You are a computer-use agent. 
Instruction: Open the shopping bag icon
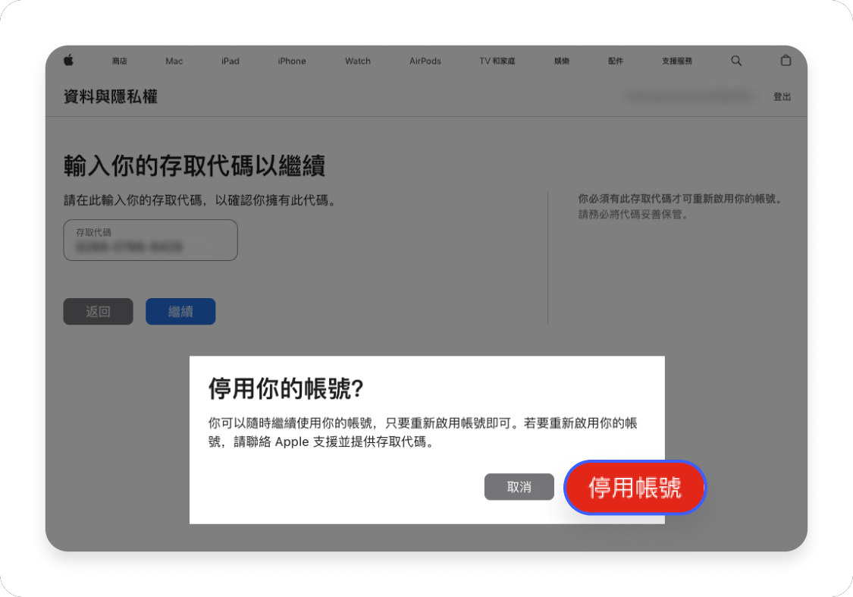(x=786, y=61)
